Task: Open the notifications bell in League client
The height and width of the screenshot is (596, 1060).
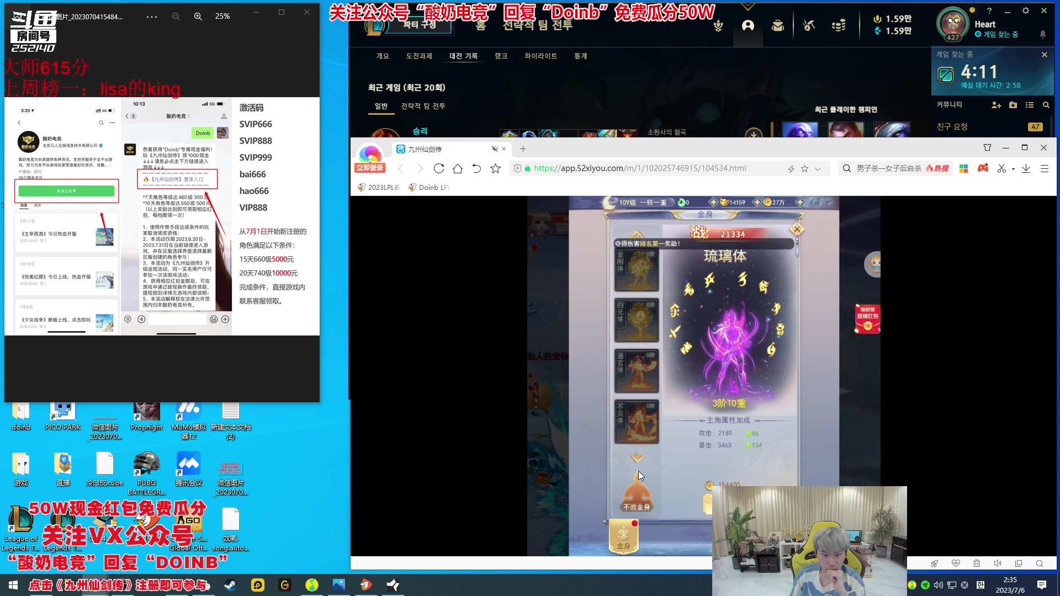Action: coord(1043,34)
